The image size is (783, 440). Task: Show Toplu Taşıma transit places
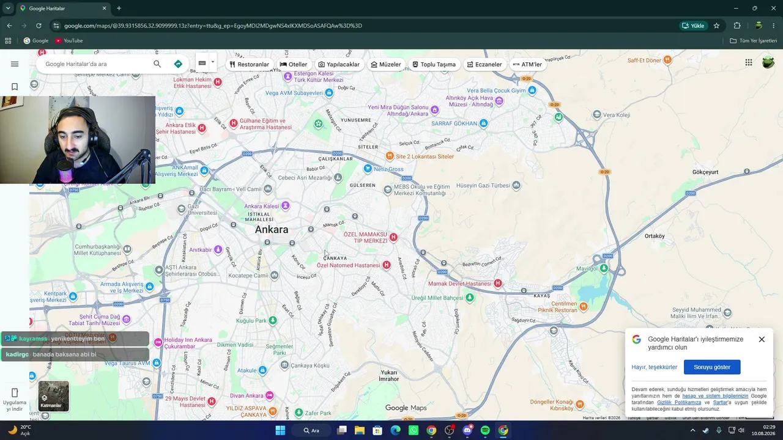pos(434,64)
